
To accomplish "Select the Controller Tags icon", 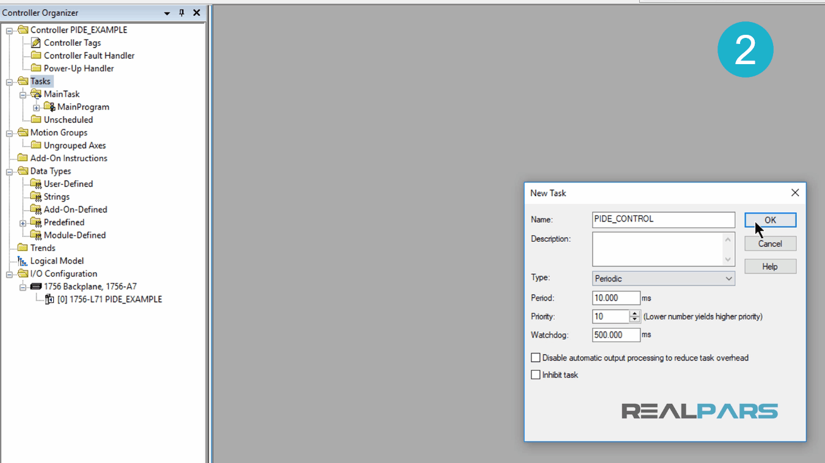I will point(36,42).
